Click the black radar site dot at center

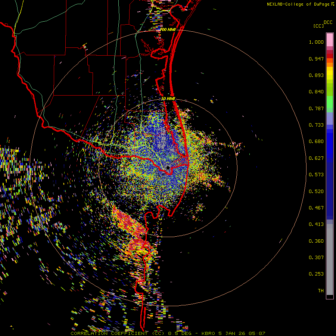(x=168, y=168)
